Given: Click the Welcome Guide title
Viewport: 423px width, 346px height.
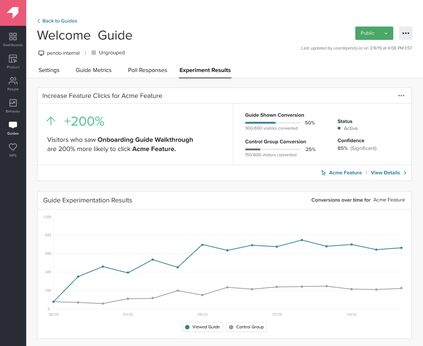Looking at the screenshot, I should pos(85,35).
